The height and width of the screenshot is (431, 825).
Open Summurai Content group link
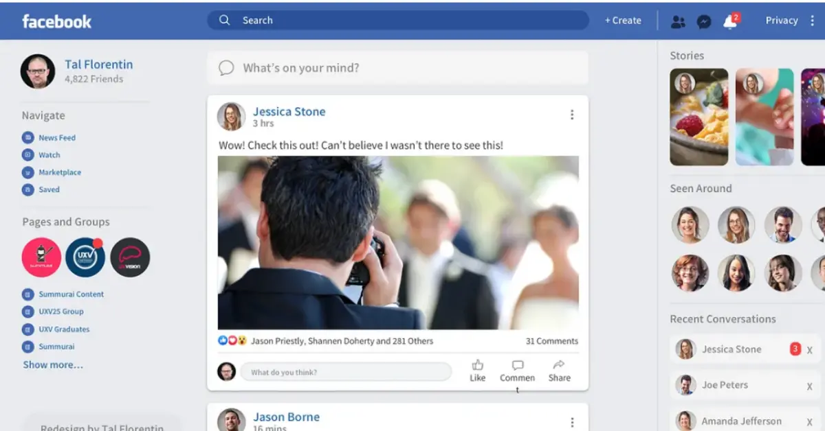71,294
